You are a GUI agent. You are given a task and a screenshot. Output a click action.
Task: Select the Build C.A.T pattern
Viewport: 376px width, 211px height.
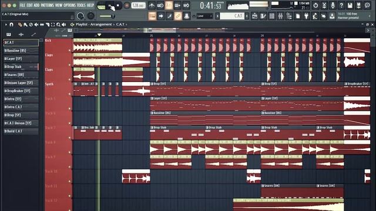(21, 131)
